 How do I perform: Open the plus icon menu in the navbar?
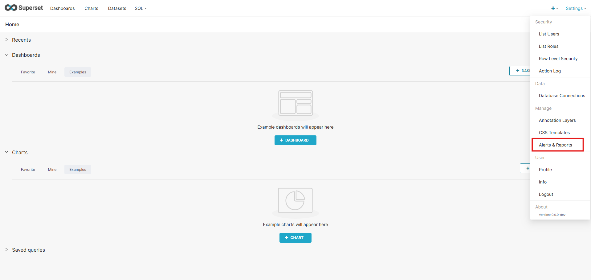click(x=553, y=8)
